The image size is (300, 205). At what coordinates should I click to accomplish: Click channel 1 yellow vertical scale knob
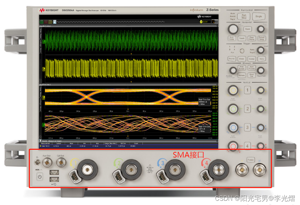[x=233, y=90]
